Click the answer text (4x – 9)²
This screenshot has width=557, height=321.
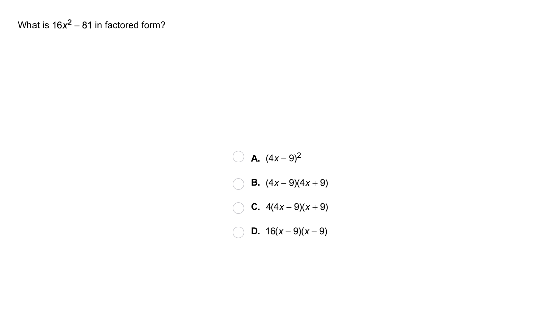(283, 158)
